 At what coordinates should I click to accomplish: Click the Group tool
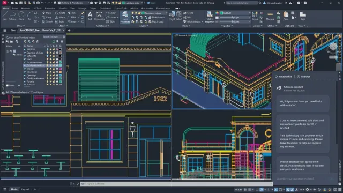255,16
